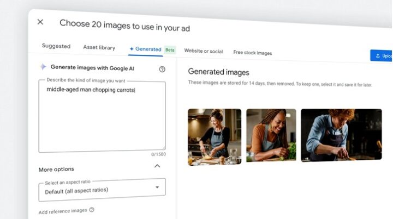Click the blue Upload button

coord(381,55)
